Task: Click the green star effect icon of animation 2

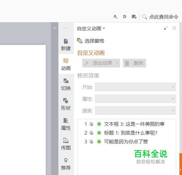Action: (x=99, y=133)
